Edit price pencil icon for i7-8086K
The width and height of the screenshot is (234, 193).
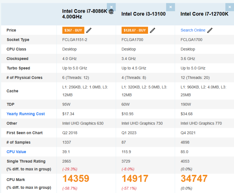click(x=89, y=30)
